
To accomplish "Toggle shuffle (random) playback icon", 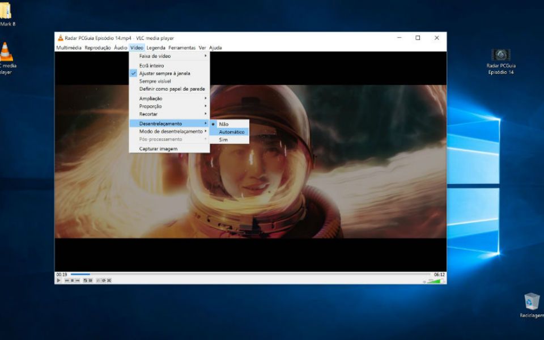I will [109, 280].
